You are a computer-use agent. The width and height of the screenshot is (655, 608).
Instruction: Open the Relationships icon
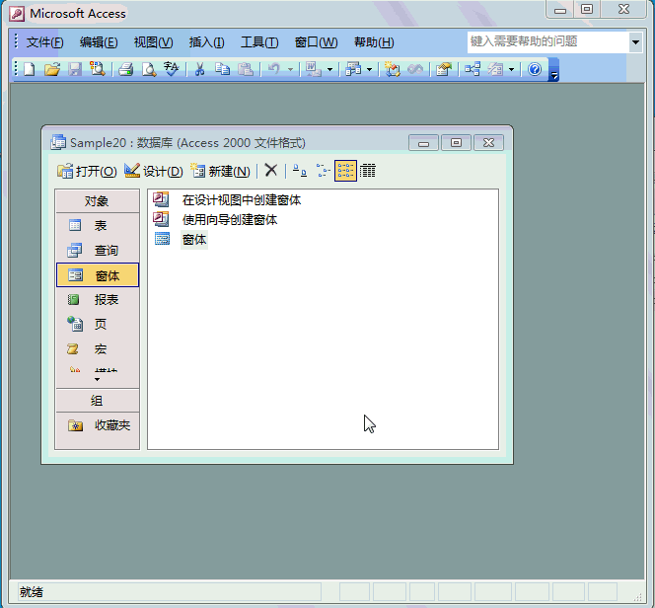[x=473, y=69]
